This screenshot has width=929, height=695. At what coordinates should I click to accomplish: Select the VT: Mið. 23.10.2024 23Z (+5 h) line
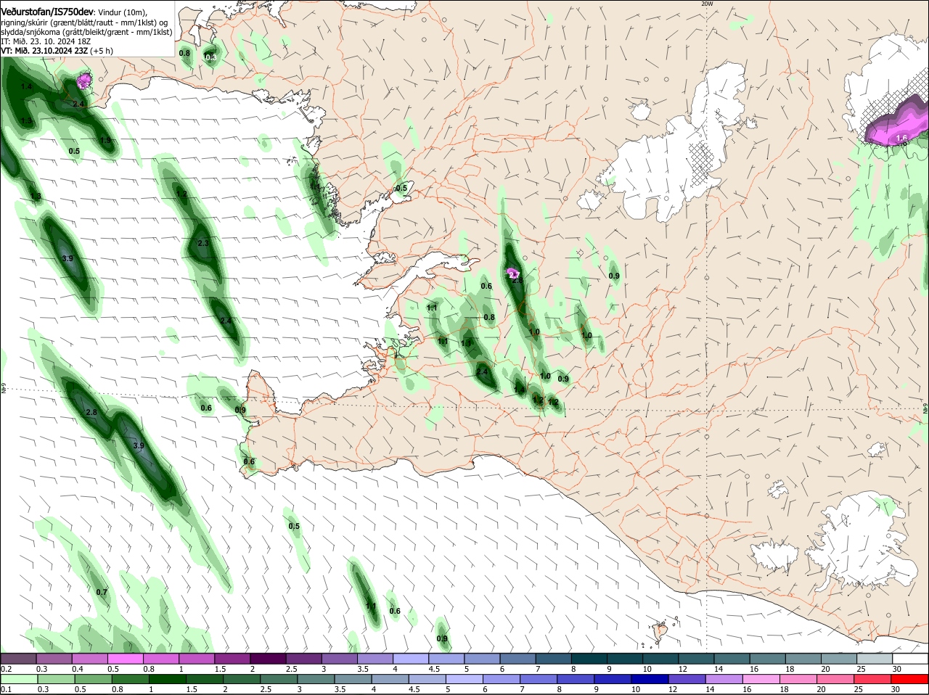coord(57,51)
